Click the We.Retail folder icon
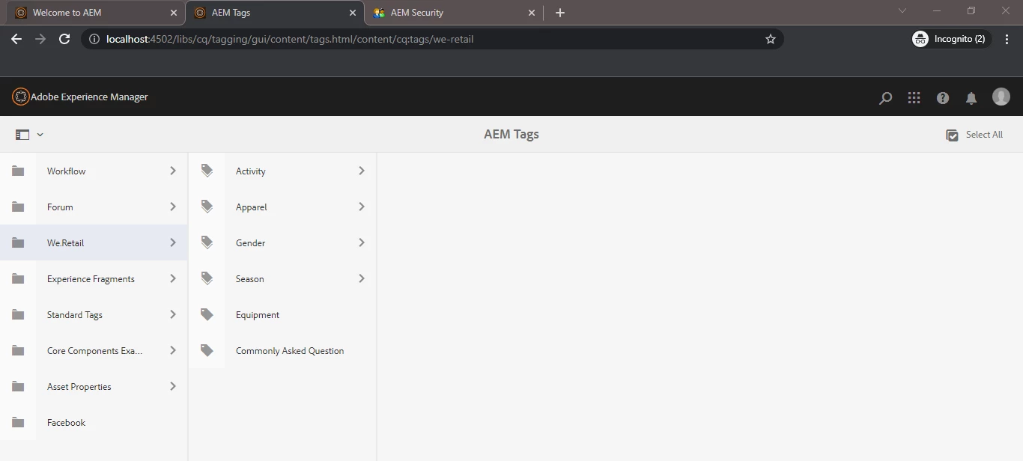Screen dimensions: 1023x461 click(18, 242)
